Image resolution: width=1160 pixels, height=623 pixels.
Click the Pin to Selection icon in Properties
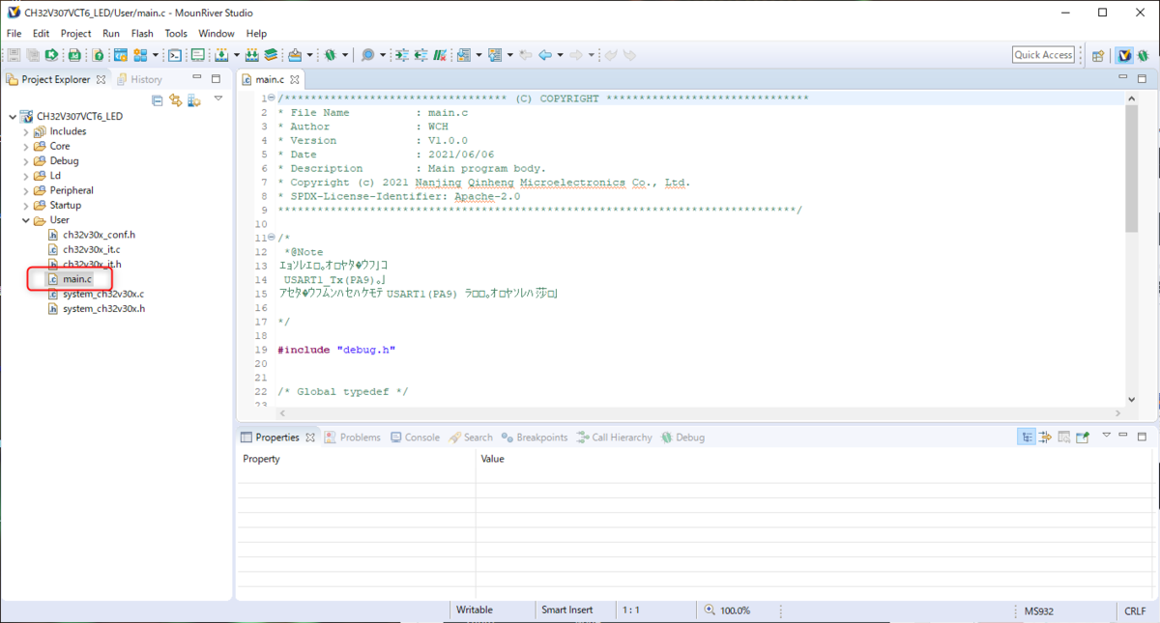(x=1082, y=437)
